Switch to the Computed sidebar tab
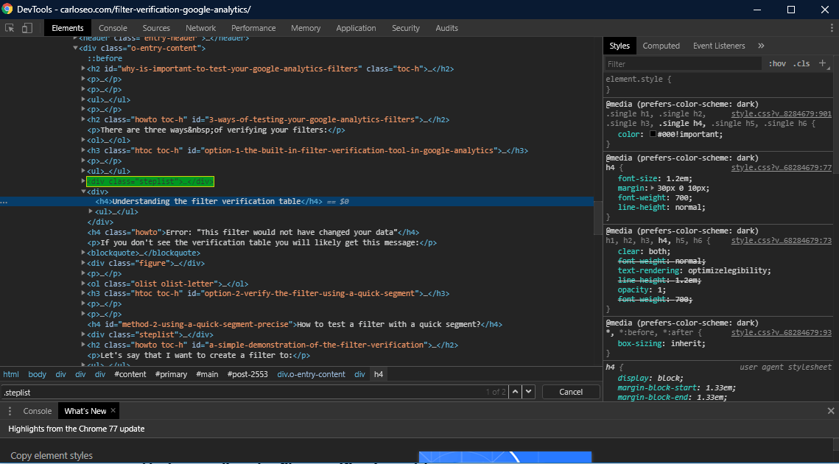Viewport: 839px width, 464px height. [661, 46]
